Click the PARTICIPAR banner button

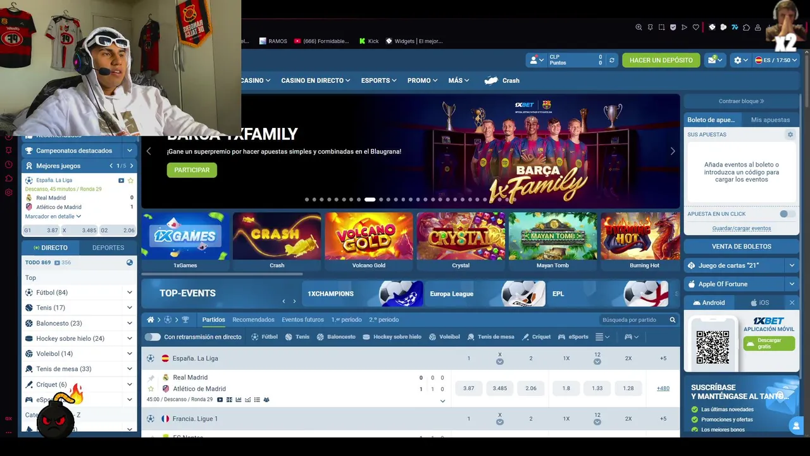point(192,170)
